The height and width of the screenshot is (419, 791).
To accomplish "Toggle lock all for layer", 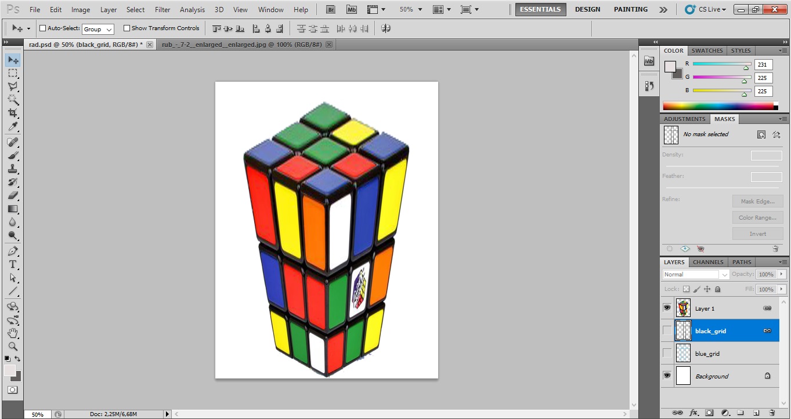I will [x=718, y=289].
